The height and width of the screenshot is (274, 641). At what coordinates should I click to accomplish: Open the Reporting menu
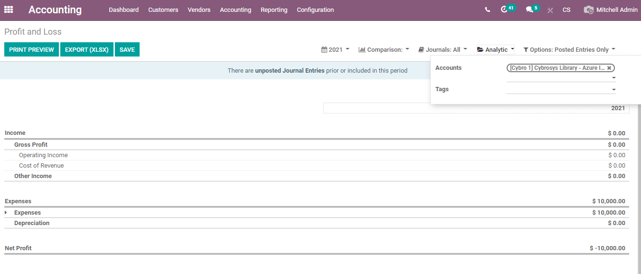coord(274,9)
